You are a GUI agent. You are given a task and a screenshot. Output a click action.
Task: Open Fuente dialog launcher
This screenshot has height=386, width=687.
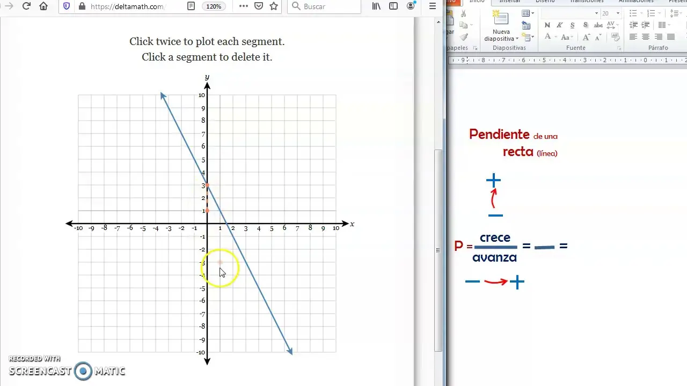click(x=619, y=48)
